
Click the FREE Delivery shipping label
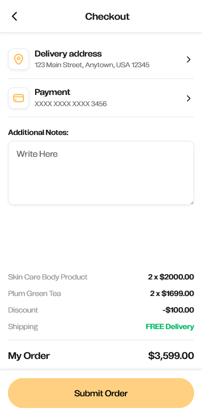click(170, 326)
